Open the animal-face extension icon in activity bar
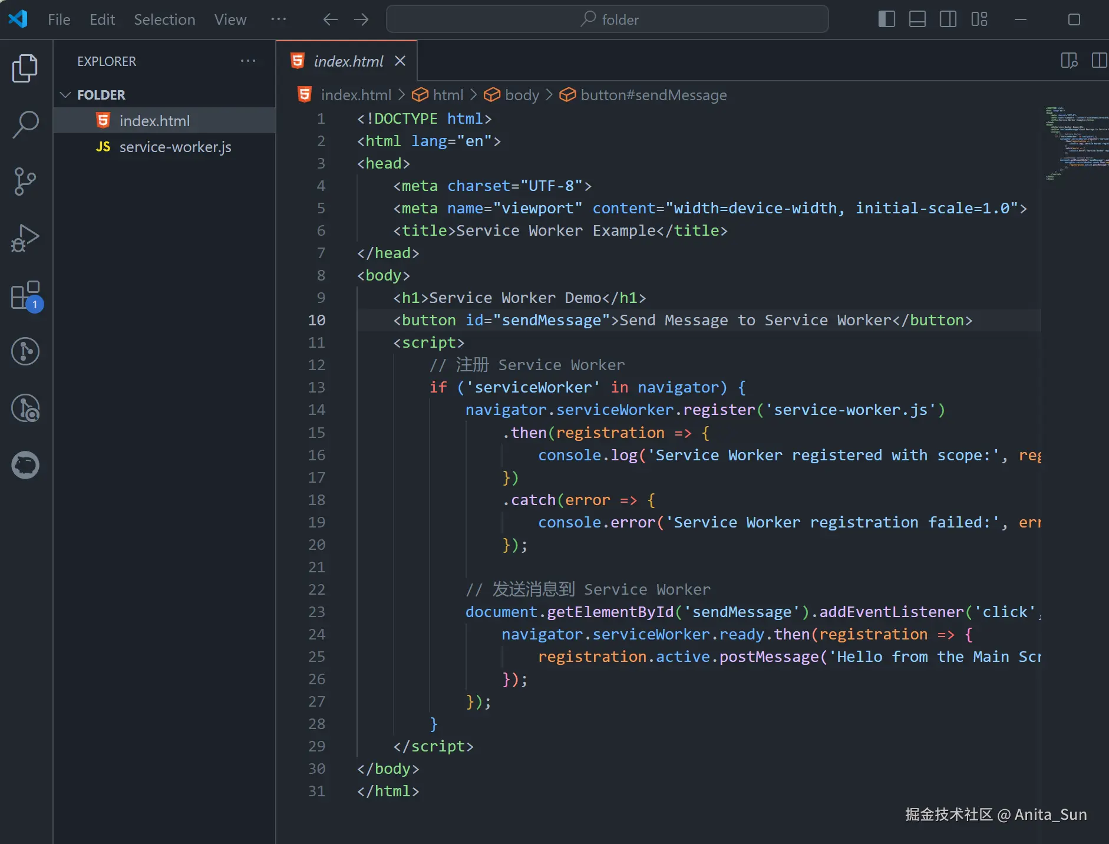 coord(25,465)
